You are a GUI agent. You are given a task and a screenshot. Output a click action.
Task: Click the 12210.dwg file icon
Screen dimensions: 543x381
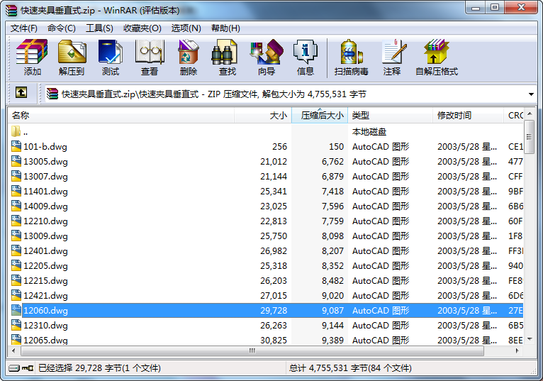coord(16,221)
